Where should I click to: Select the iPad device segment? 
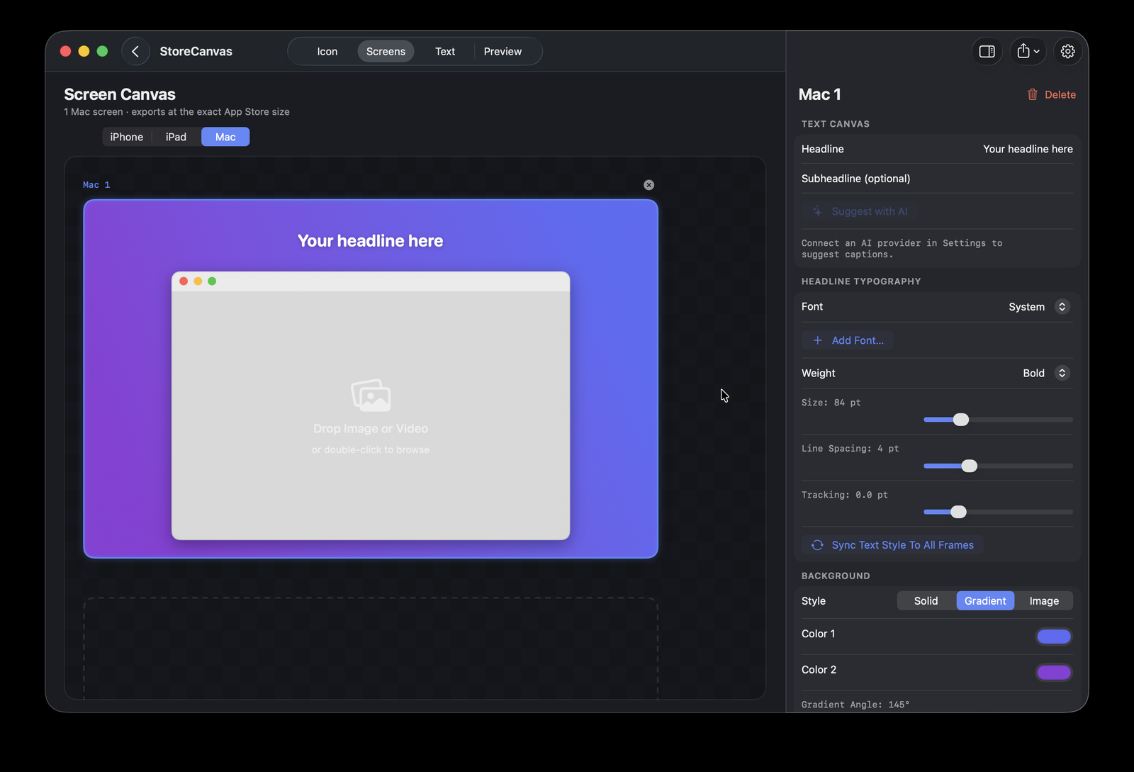(x=176, y=137)
